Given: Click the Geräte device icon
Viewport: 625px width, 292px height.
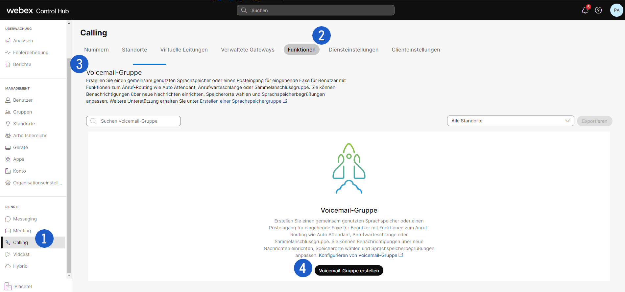Looking at the screenshot, I should (x=8, y=147).
